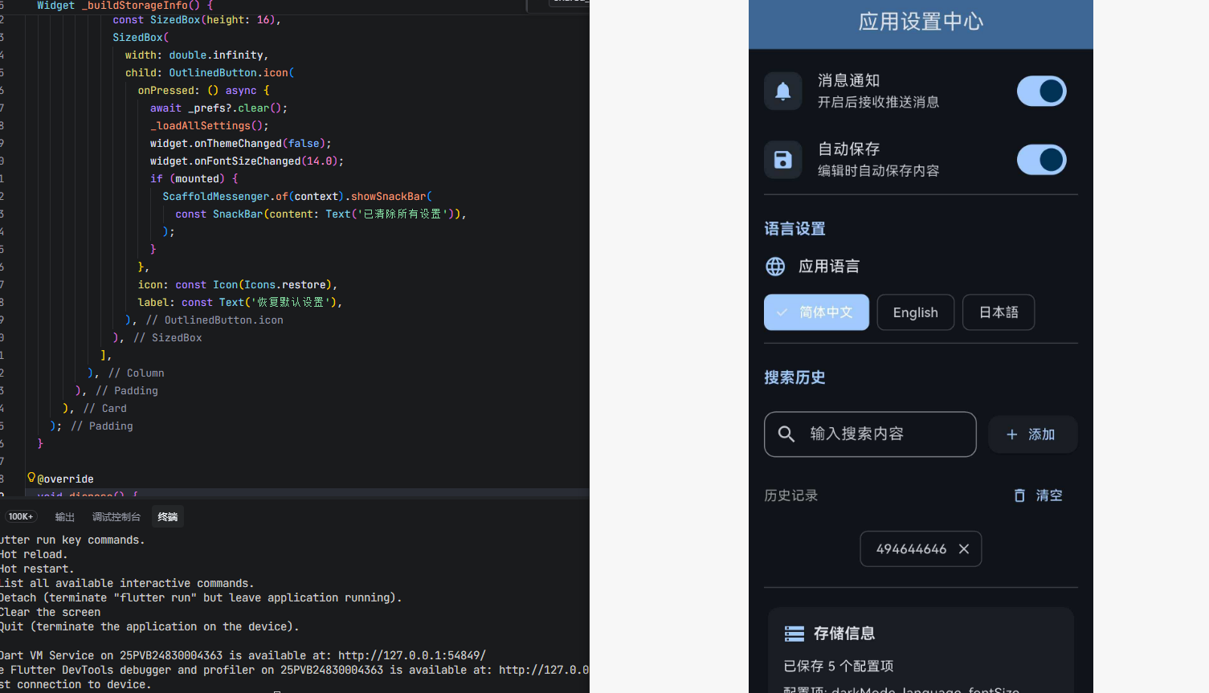The image size is (1209, 693).
Task: Click the lightbulb icon beside @override
Action: coord(31,478)
